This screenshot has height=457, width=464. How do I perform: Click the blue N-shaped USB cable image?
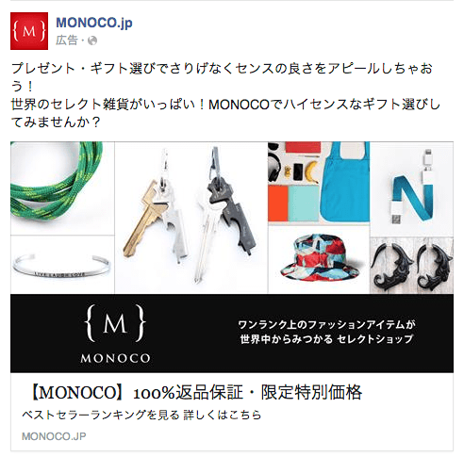pyautogui.click(x=412, y=188)
